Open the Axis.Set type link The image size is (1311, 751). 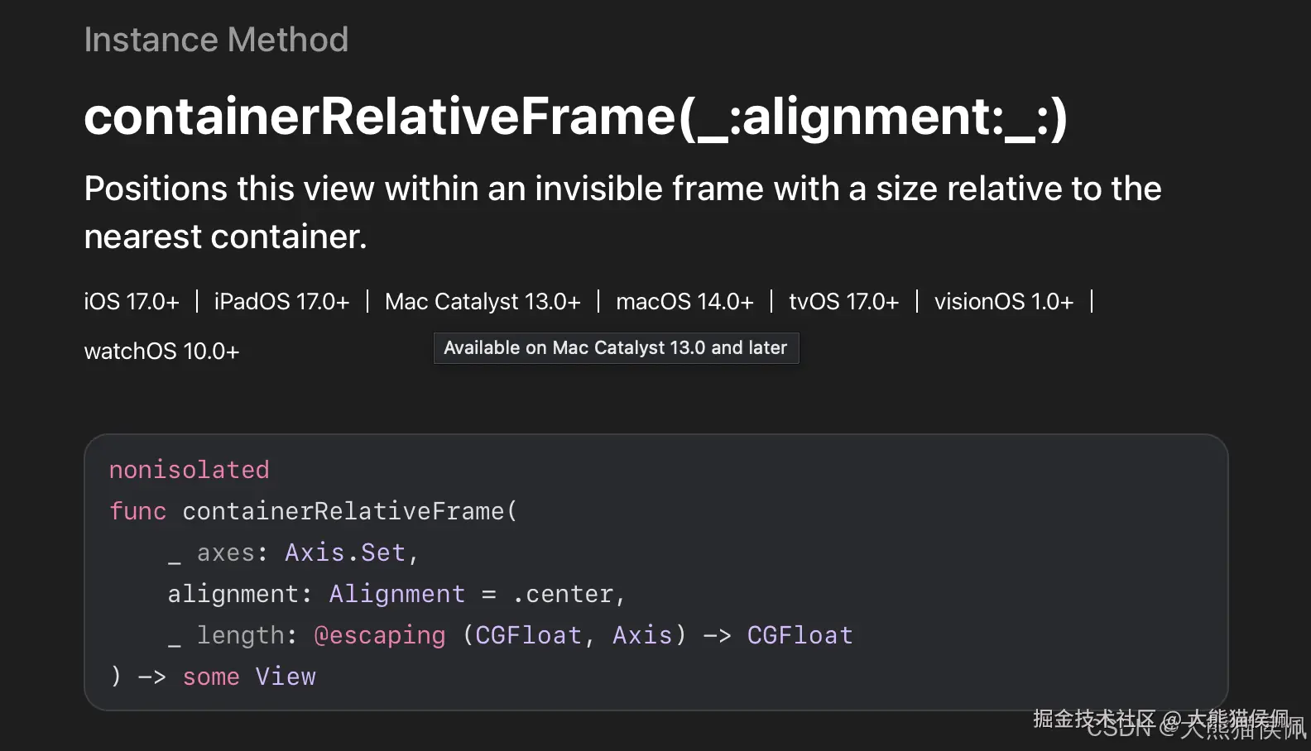(345, 552)
